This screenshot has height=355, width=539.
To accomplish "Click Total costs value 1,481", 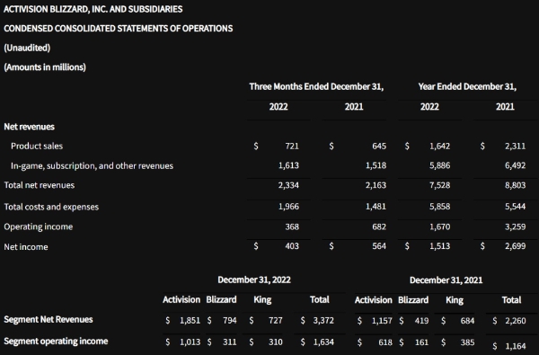I will tap(376, 207).
